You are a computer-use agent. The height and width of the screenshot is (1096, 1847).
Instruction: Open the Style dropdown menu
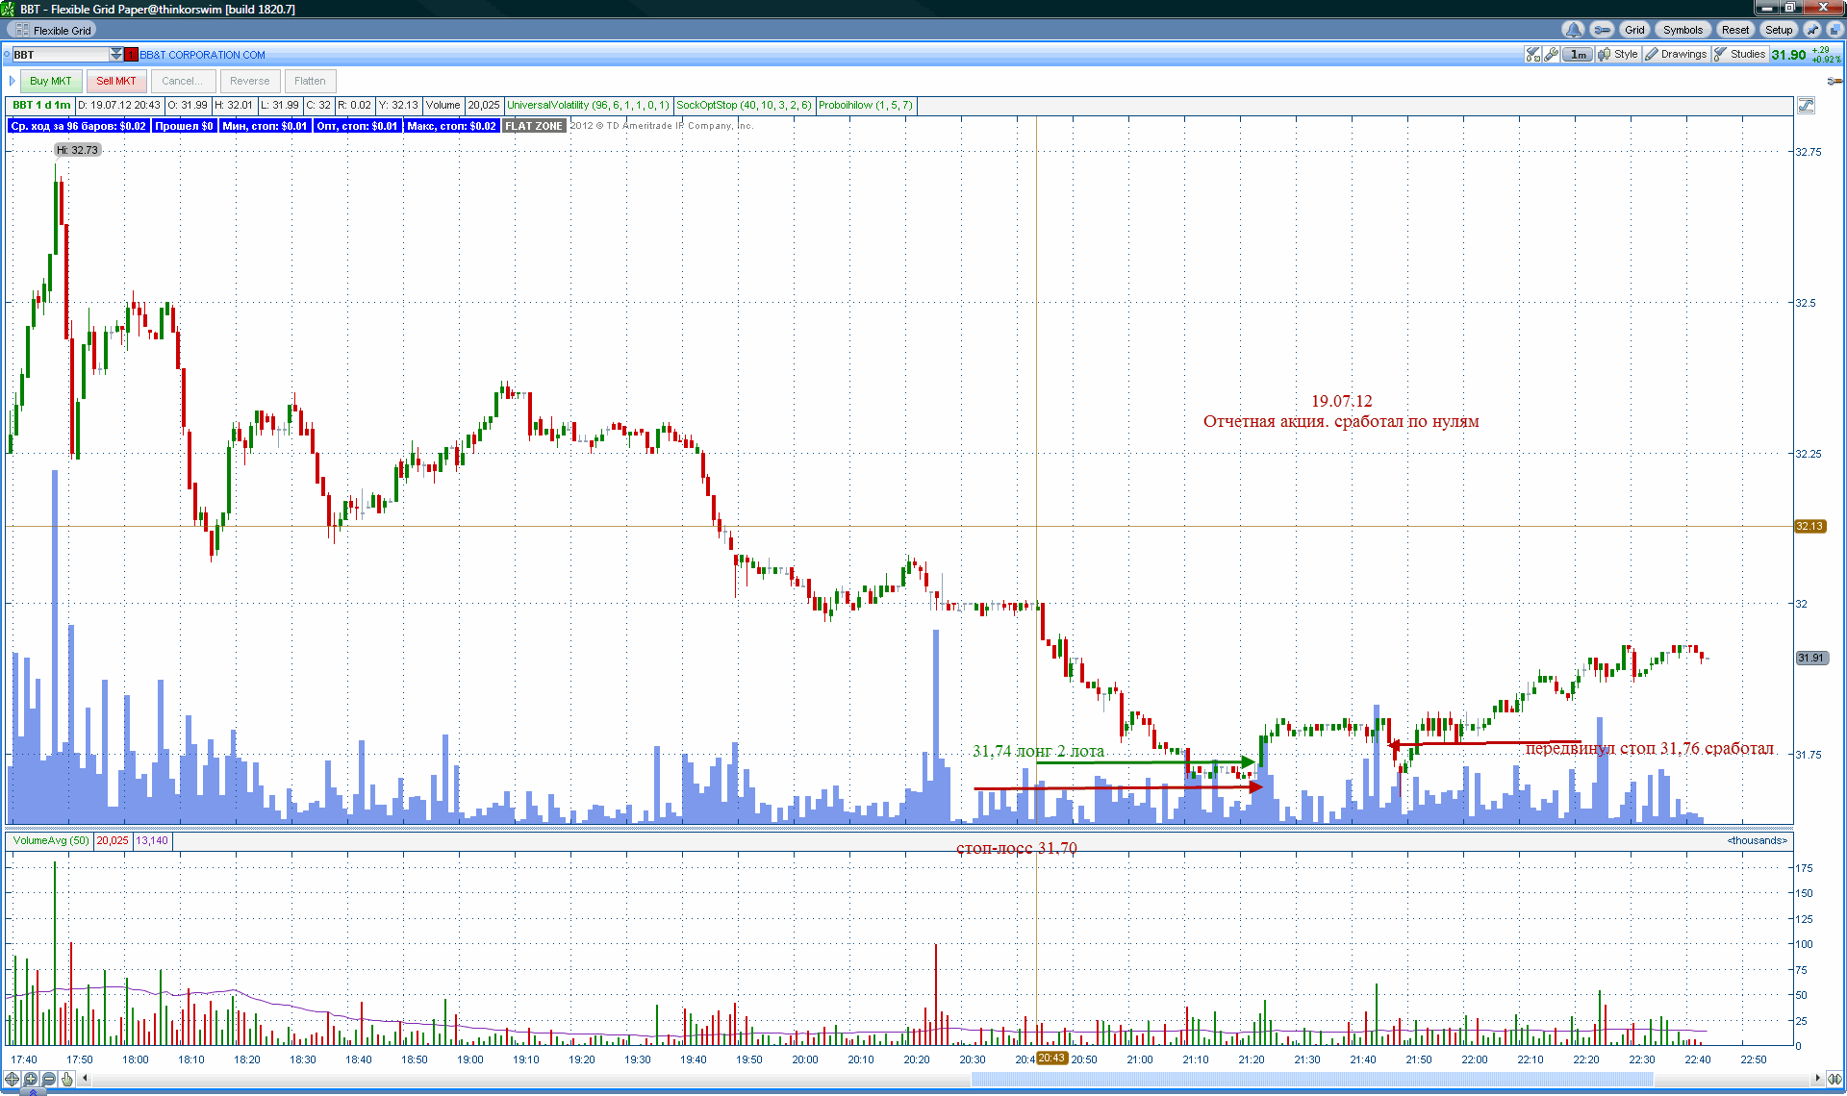(x=1618, y=55)
